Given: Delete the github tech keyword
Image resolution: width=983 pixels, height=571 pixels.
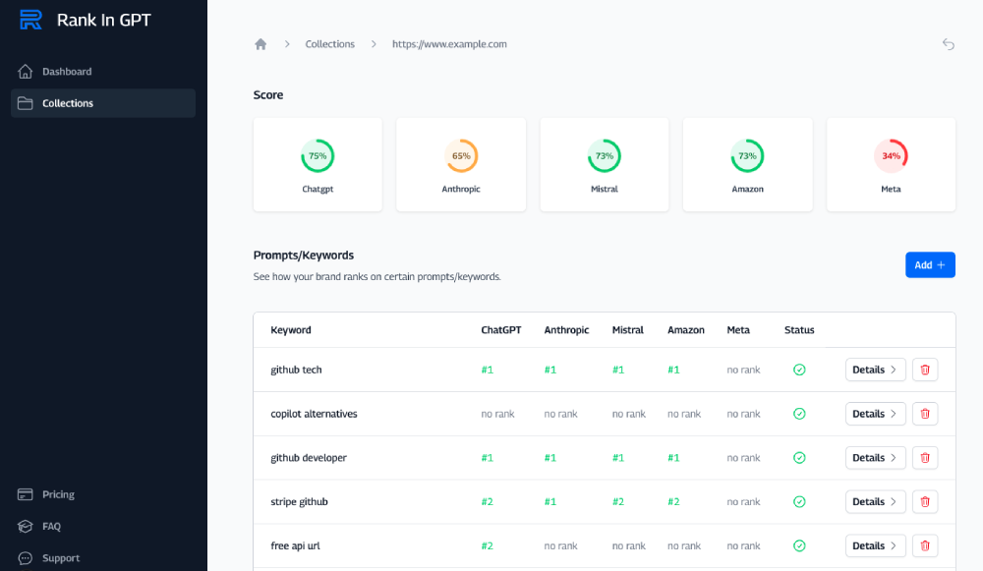Looking at the screenshot, I should 925,370.
